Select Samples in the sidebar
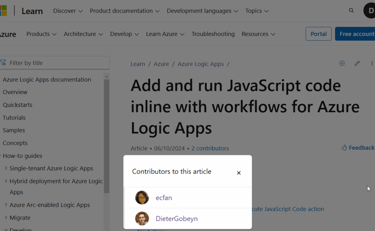Screen dimensions: 375x231 [14, 130]
